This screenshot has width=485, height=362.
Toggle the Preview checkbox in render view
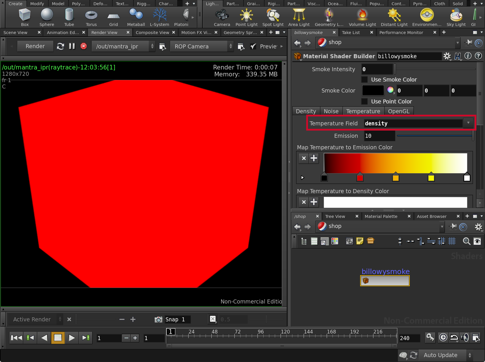[253, 46]
